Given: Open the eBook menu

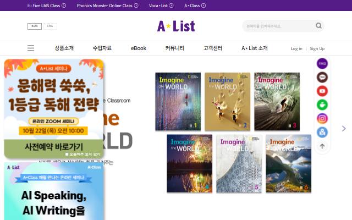Looking at the screenshot, I should click(x=139, y=48).
